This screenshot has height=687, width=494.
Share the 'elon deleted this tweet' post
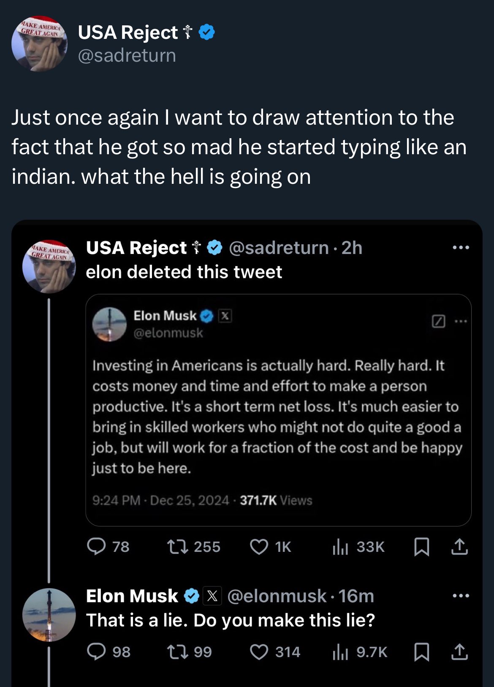(x=459, y=547)
